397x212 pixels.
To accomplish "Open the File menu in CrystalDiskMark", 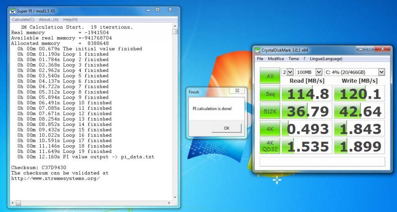I will 260,59.
